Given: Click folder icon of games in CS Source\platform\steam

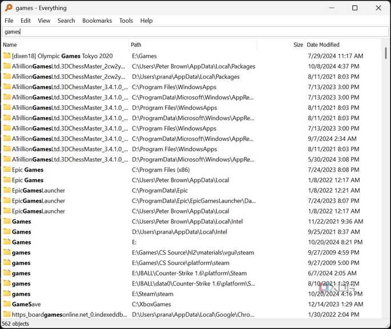Looking at the screenshot, I should pos(7,263).
